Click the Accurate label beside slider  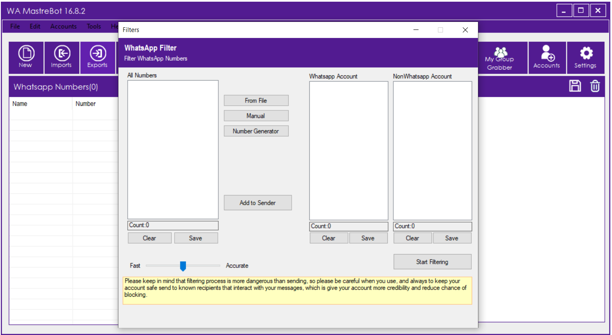click(x=237, y=265)
